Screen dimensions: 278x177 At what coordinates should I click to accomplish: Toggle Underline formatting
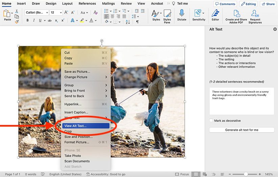(40, 20)
